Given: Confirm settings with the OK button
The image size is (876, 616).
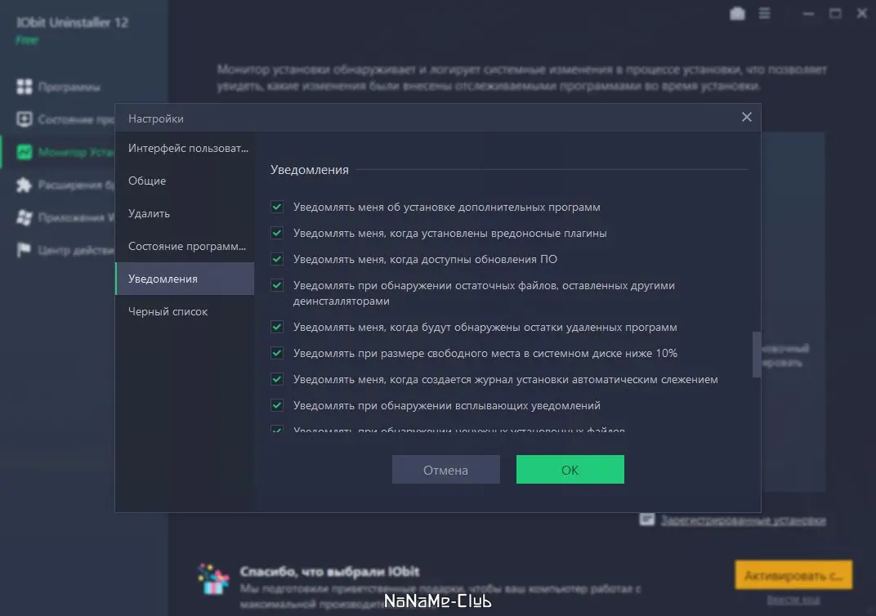Looking at the screenshot, I should coord(570,470).
